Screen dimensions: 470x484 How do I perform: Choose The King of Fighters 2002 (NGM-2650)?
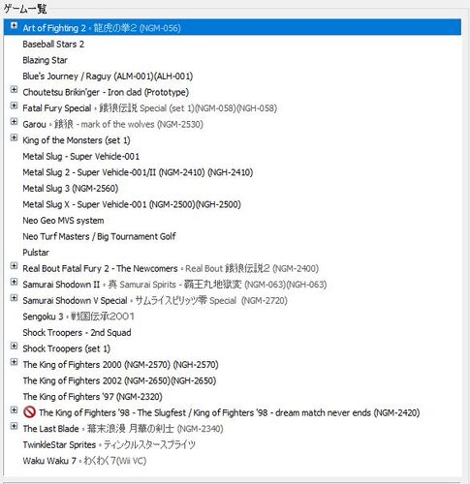(x=119, y=380)
